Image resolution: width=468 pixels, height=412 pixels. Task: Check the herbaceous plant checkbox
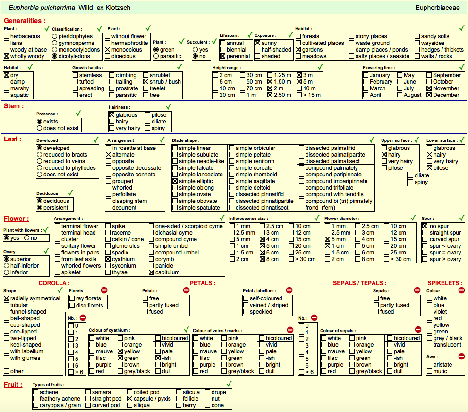pos(6,36)
